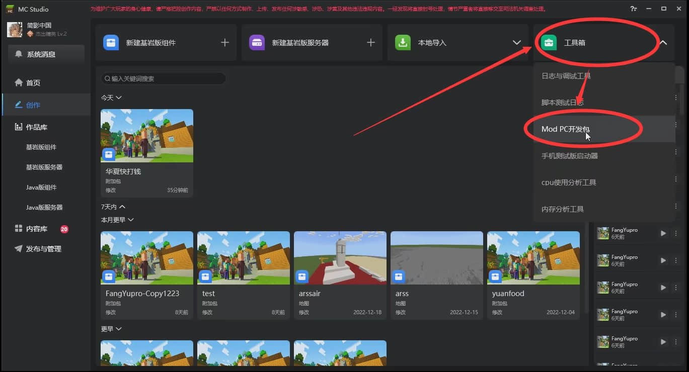Viewport: 689px width, 372px height.
Task: Click the 2022-12-18 date on arssair
Action: pos(367,312)
